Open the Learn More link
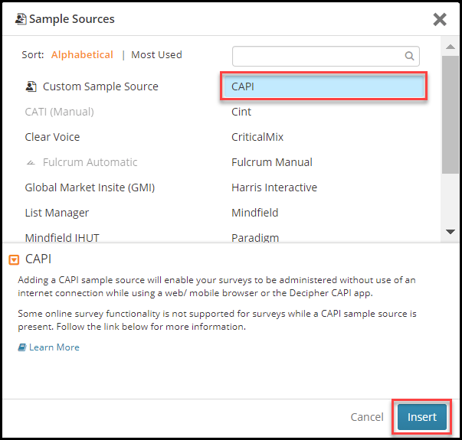The height and width of the screenshot is (440, 462). [x=54, y=347]
